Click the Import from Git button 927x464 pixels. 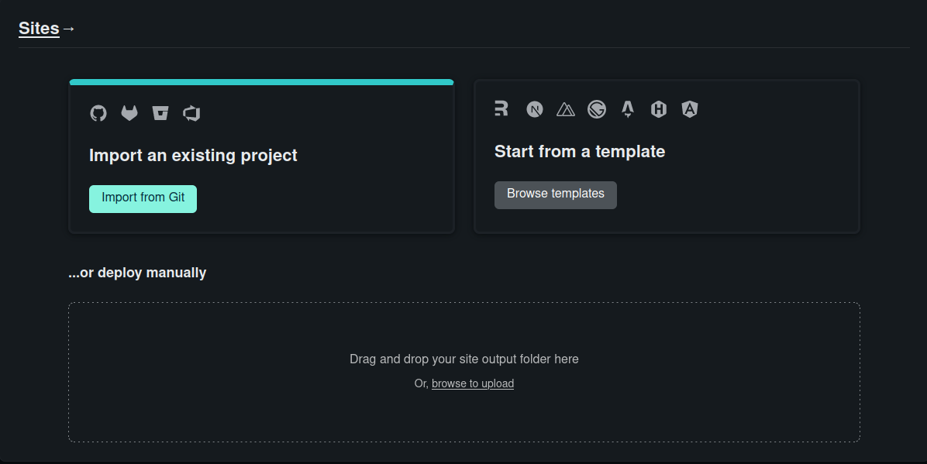143,198
